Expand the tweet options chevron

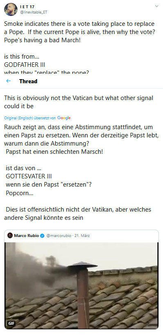click(x=156, y=6)
